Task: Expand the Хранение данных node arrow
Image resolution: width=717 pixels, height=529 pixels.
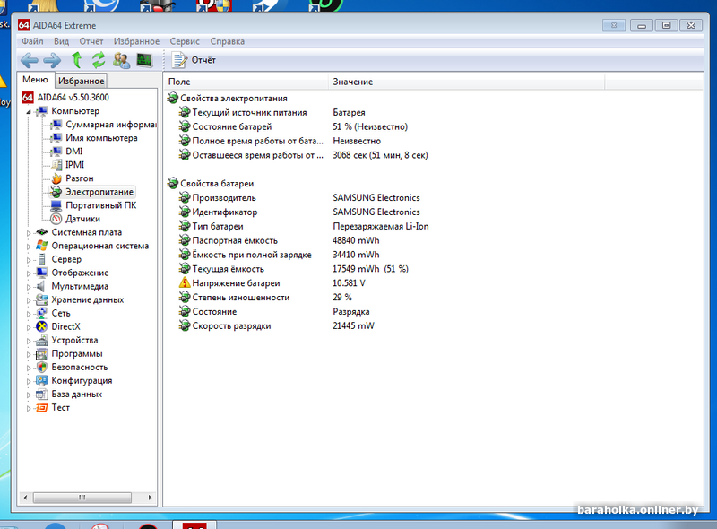Action: [x=29, y=299]
